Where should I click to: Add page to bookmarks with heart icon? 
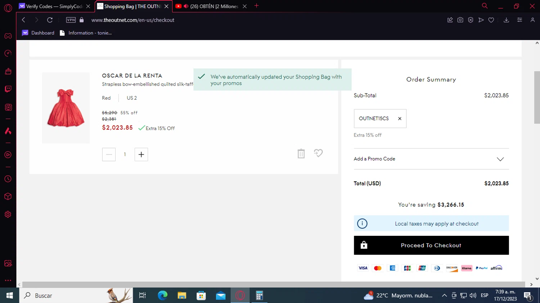[491, 20]
